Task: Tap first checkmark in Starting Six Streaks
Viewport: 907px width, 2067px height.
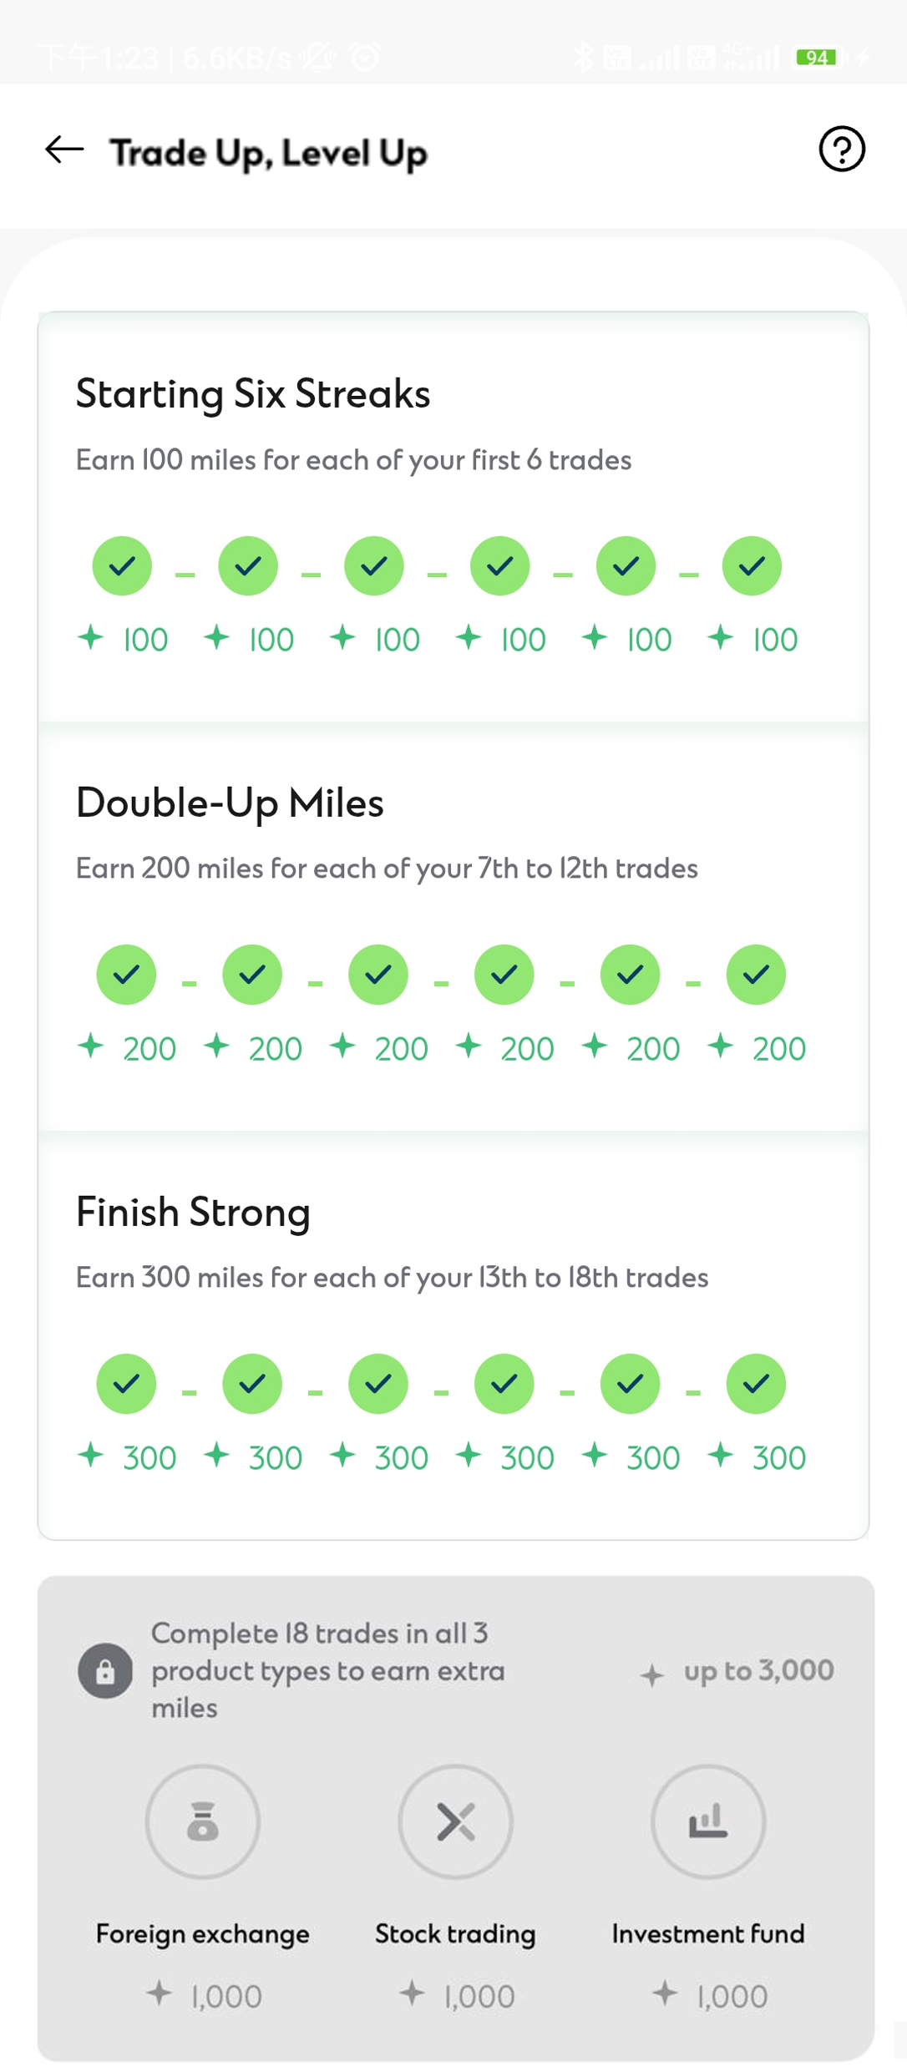Action: [x=122, y=566]
